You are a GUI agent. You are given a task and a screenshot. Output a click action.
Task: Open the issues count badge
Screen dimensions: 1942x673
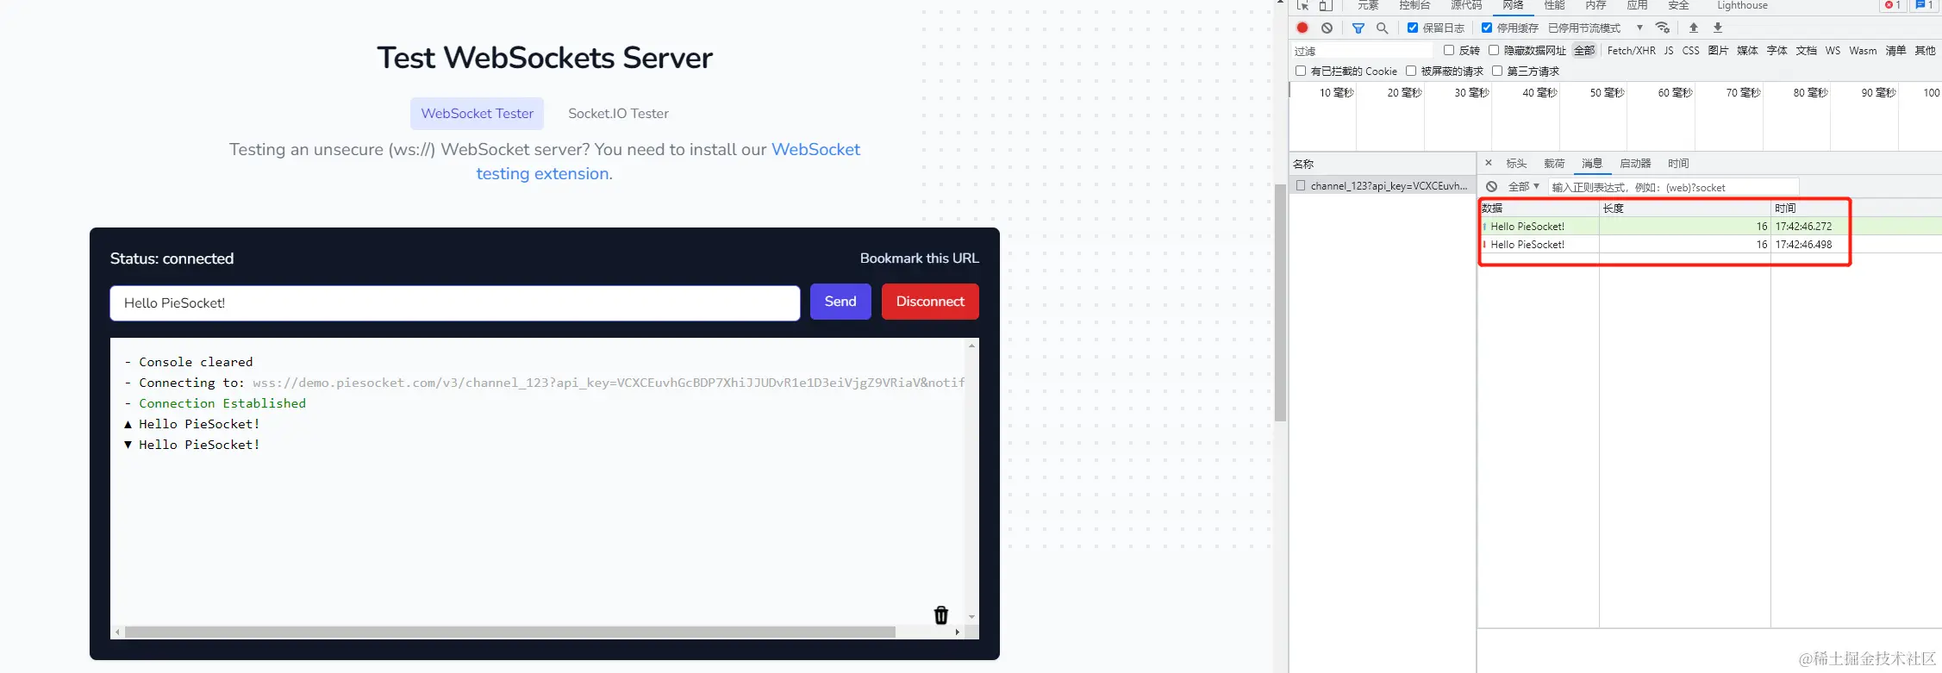(x=1924, y=5)
